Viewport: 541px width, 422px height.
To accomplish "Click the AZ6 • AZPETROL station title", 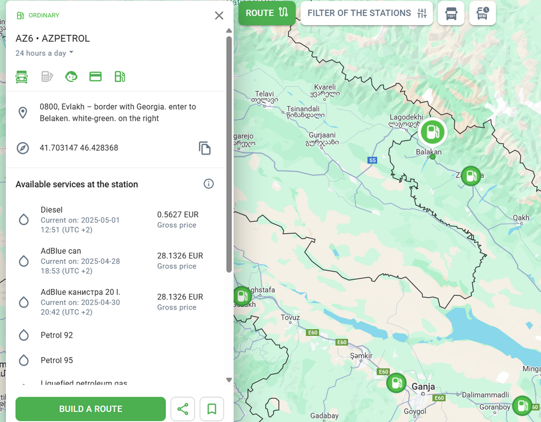I will tap(53, 38).
